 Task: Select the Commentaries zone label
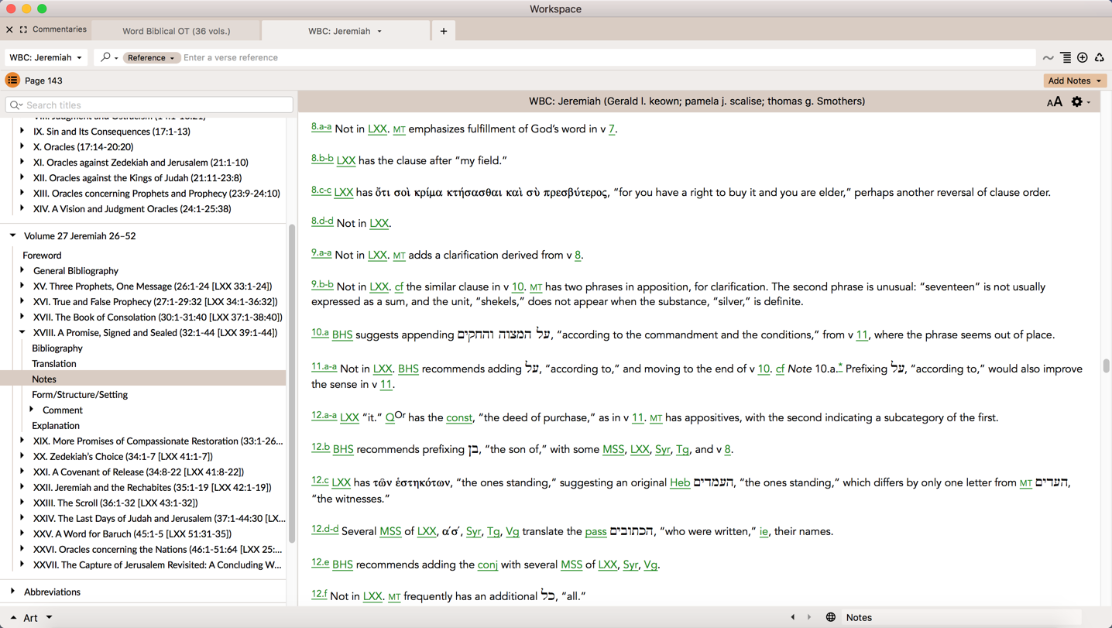(60, 29)
